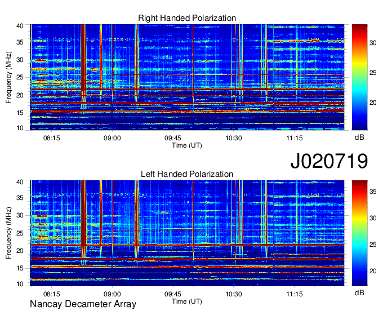Screen dimensions: 383x311
Task: Click the 25 MHz tick on upper plot
Action: [x=20, y=77]
